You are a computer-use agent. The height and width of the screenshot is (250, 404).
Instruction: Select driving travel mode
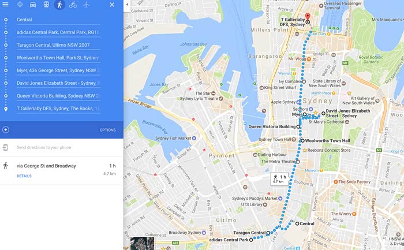[33, 5]
